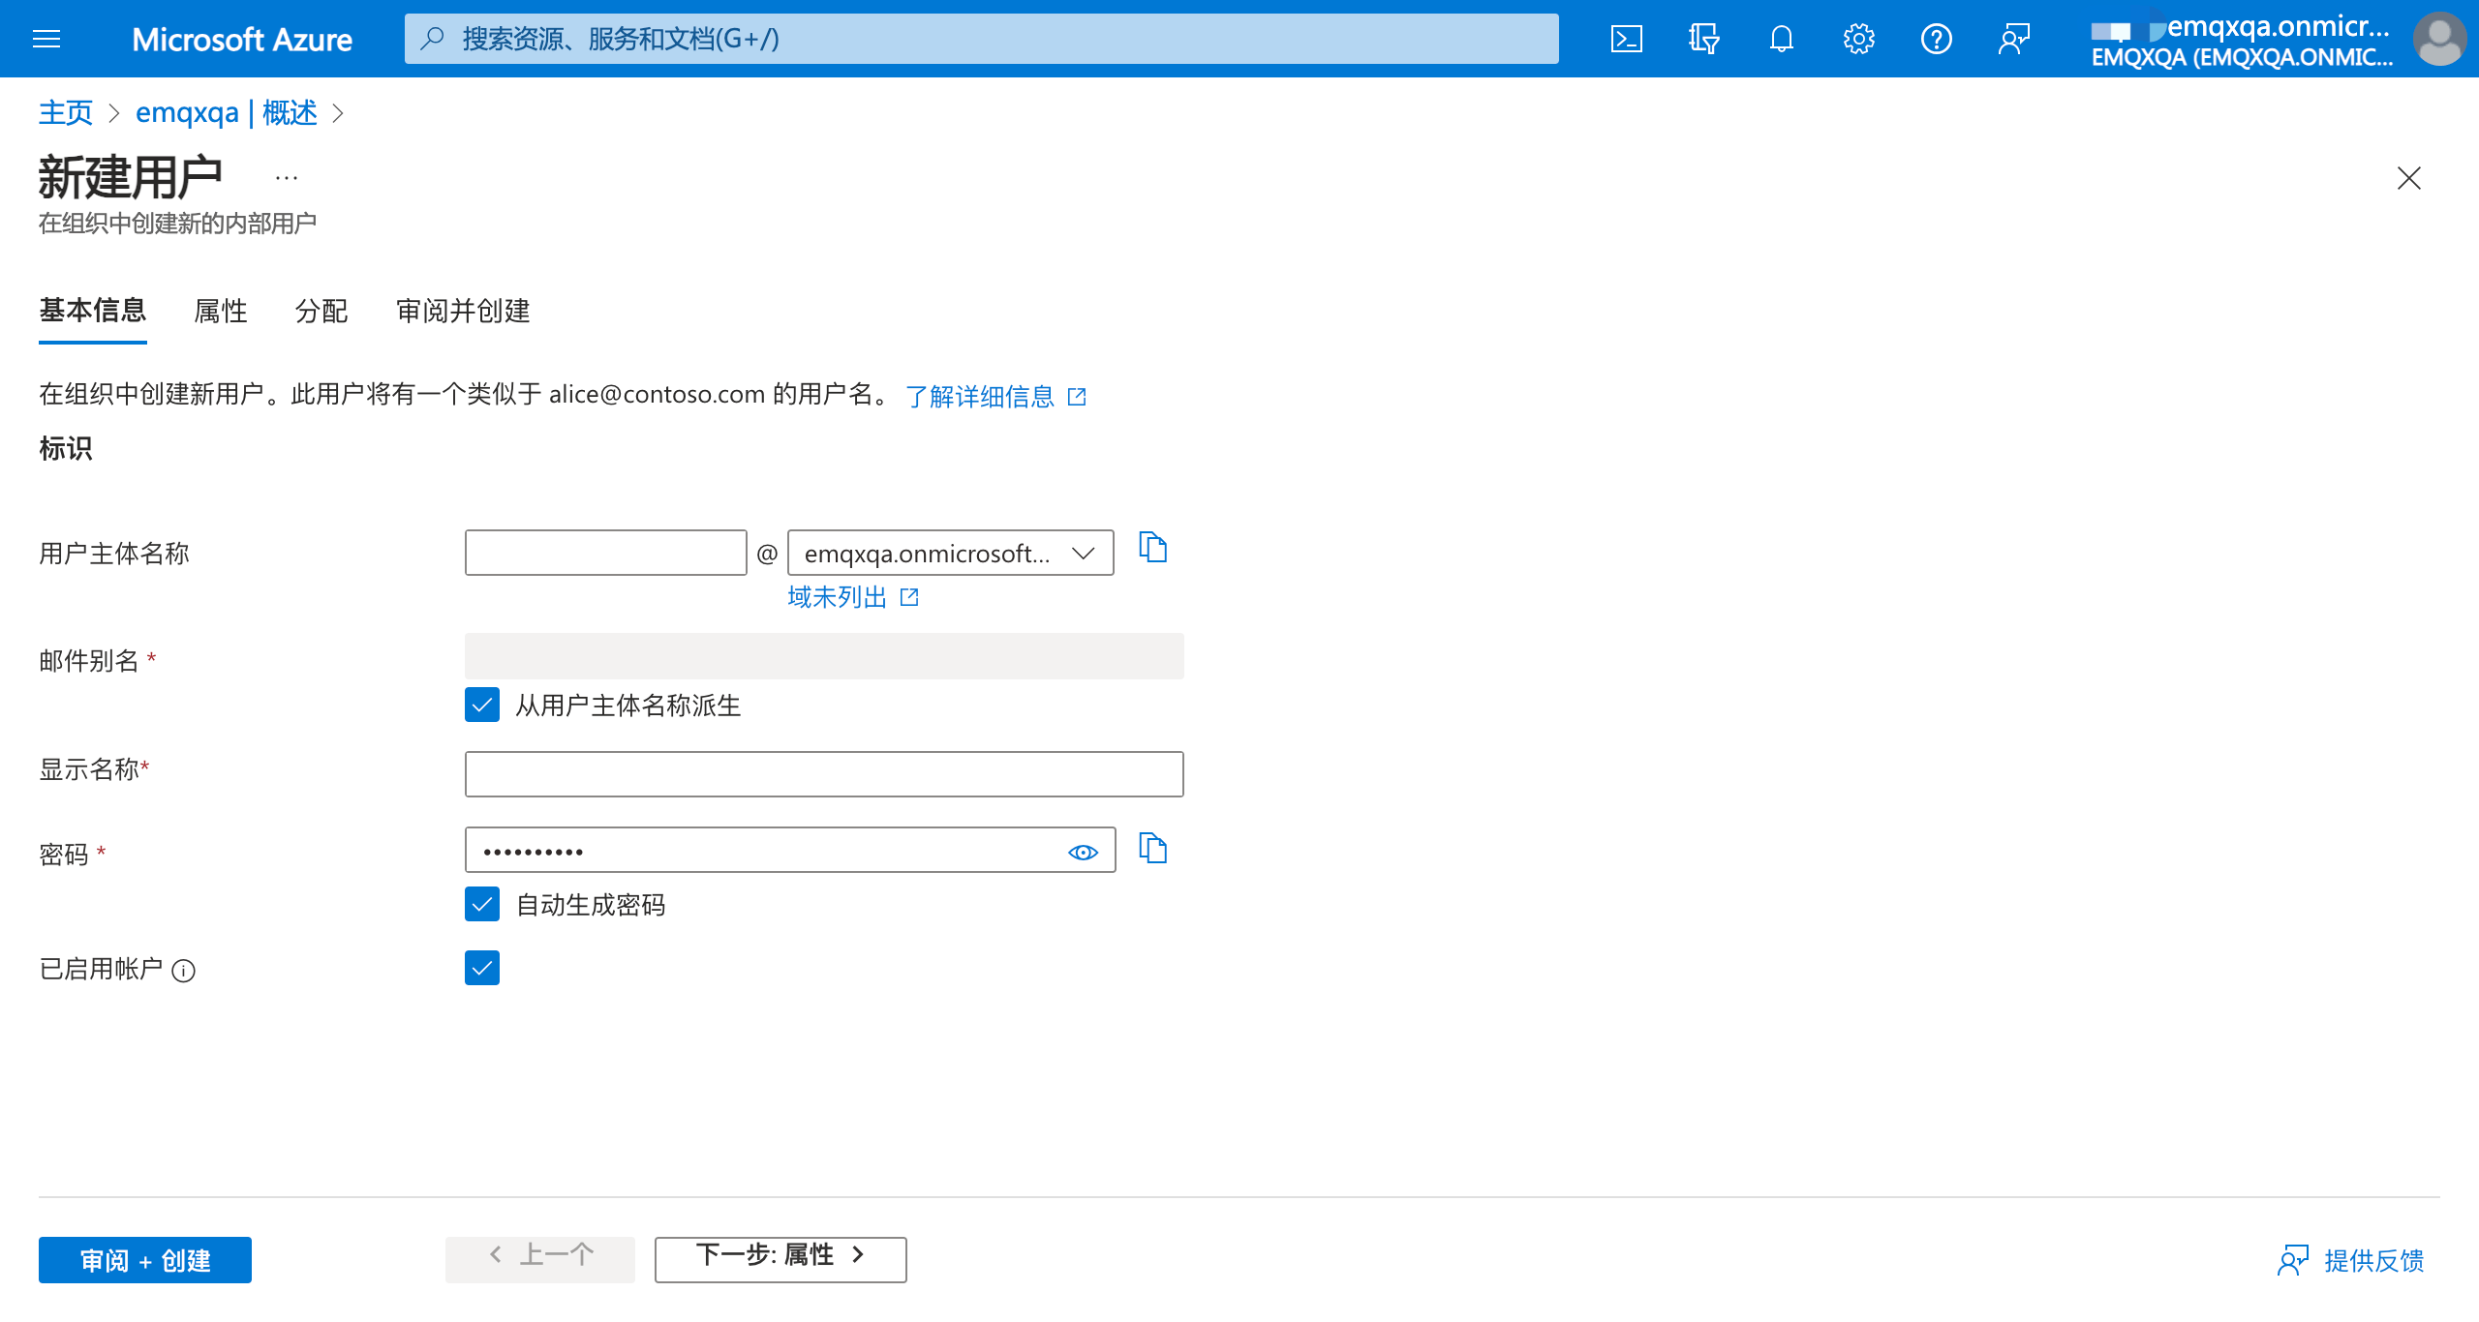Open the portal settings gear

(x=1858, y=39)
